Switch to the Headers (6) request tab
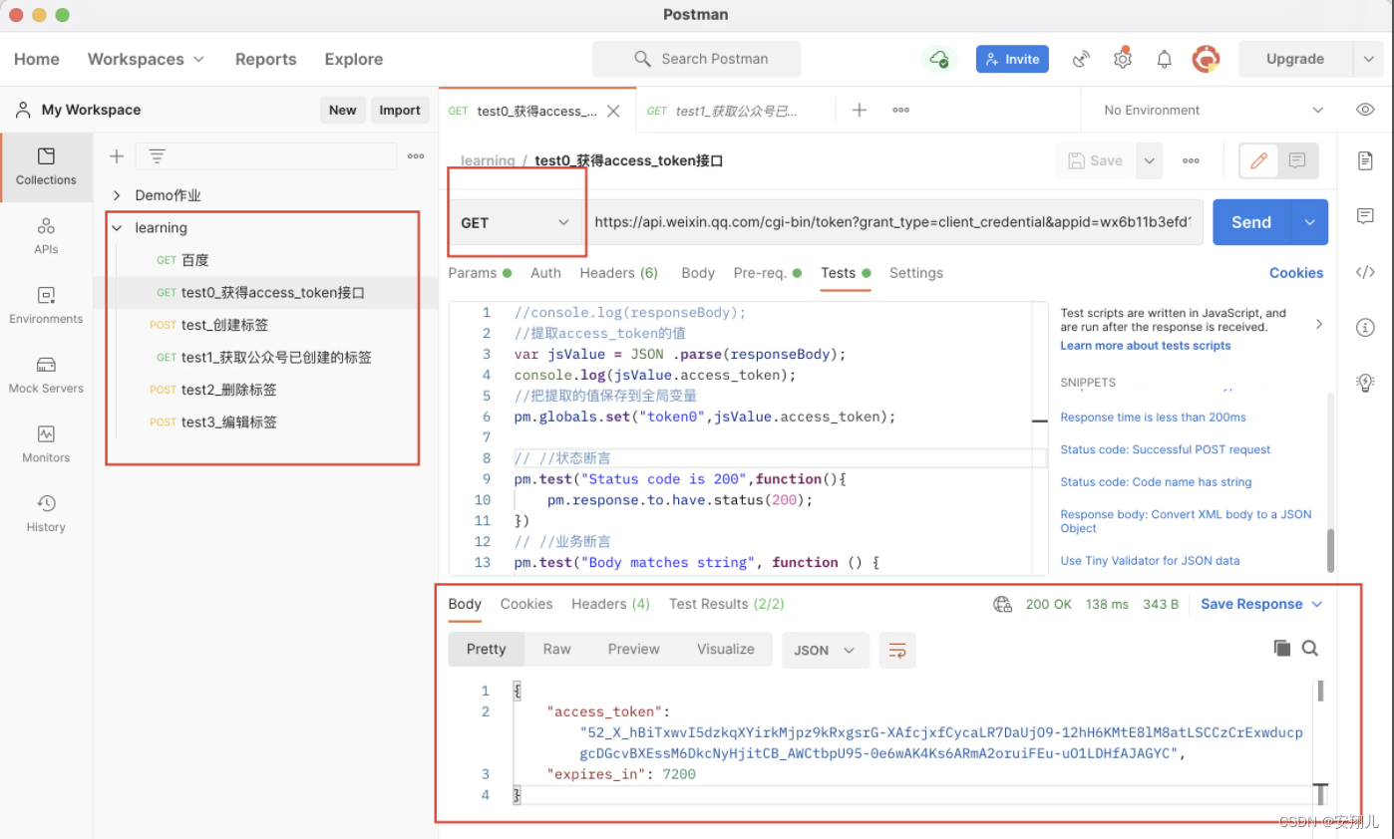This screenshot has height=839, width=1394. coord(618,273)
